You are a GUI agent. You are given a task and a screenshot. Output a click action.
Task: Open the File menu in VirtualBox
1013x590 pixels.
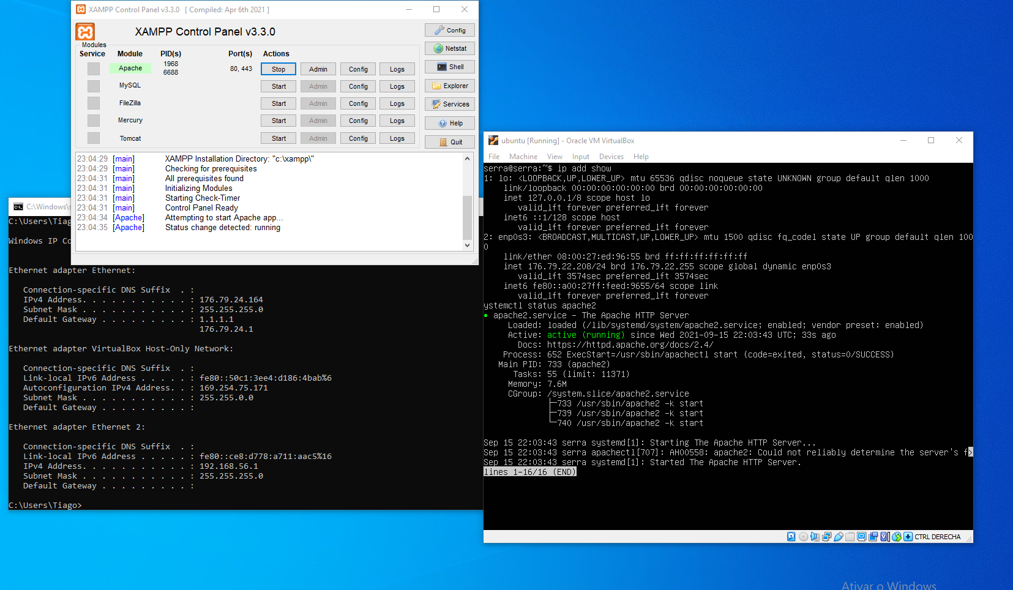[x=494, y=157]
